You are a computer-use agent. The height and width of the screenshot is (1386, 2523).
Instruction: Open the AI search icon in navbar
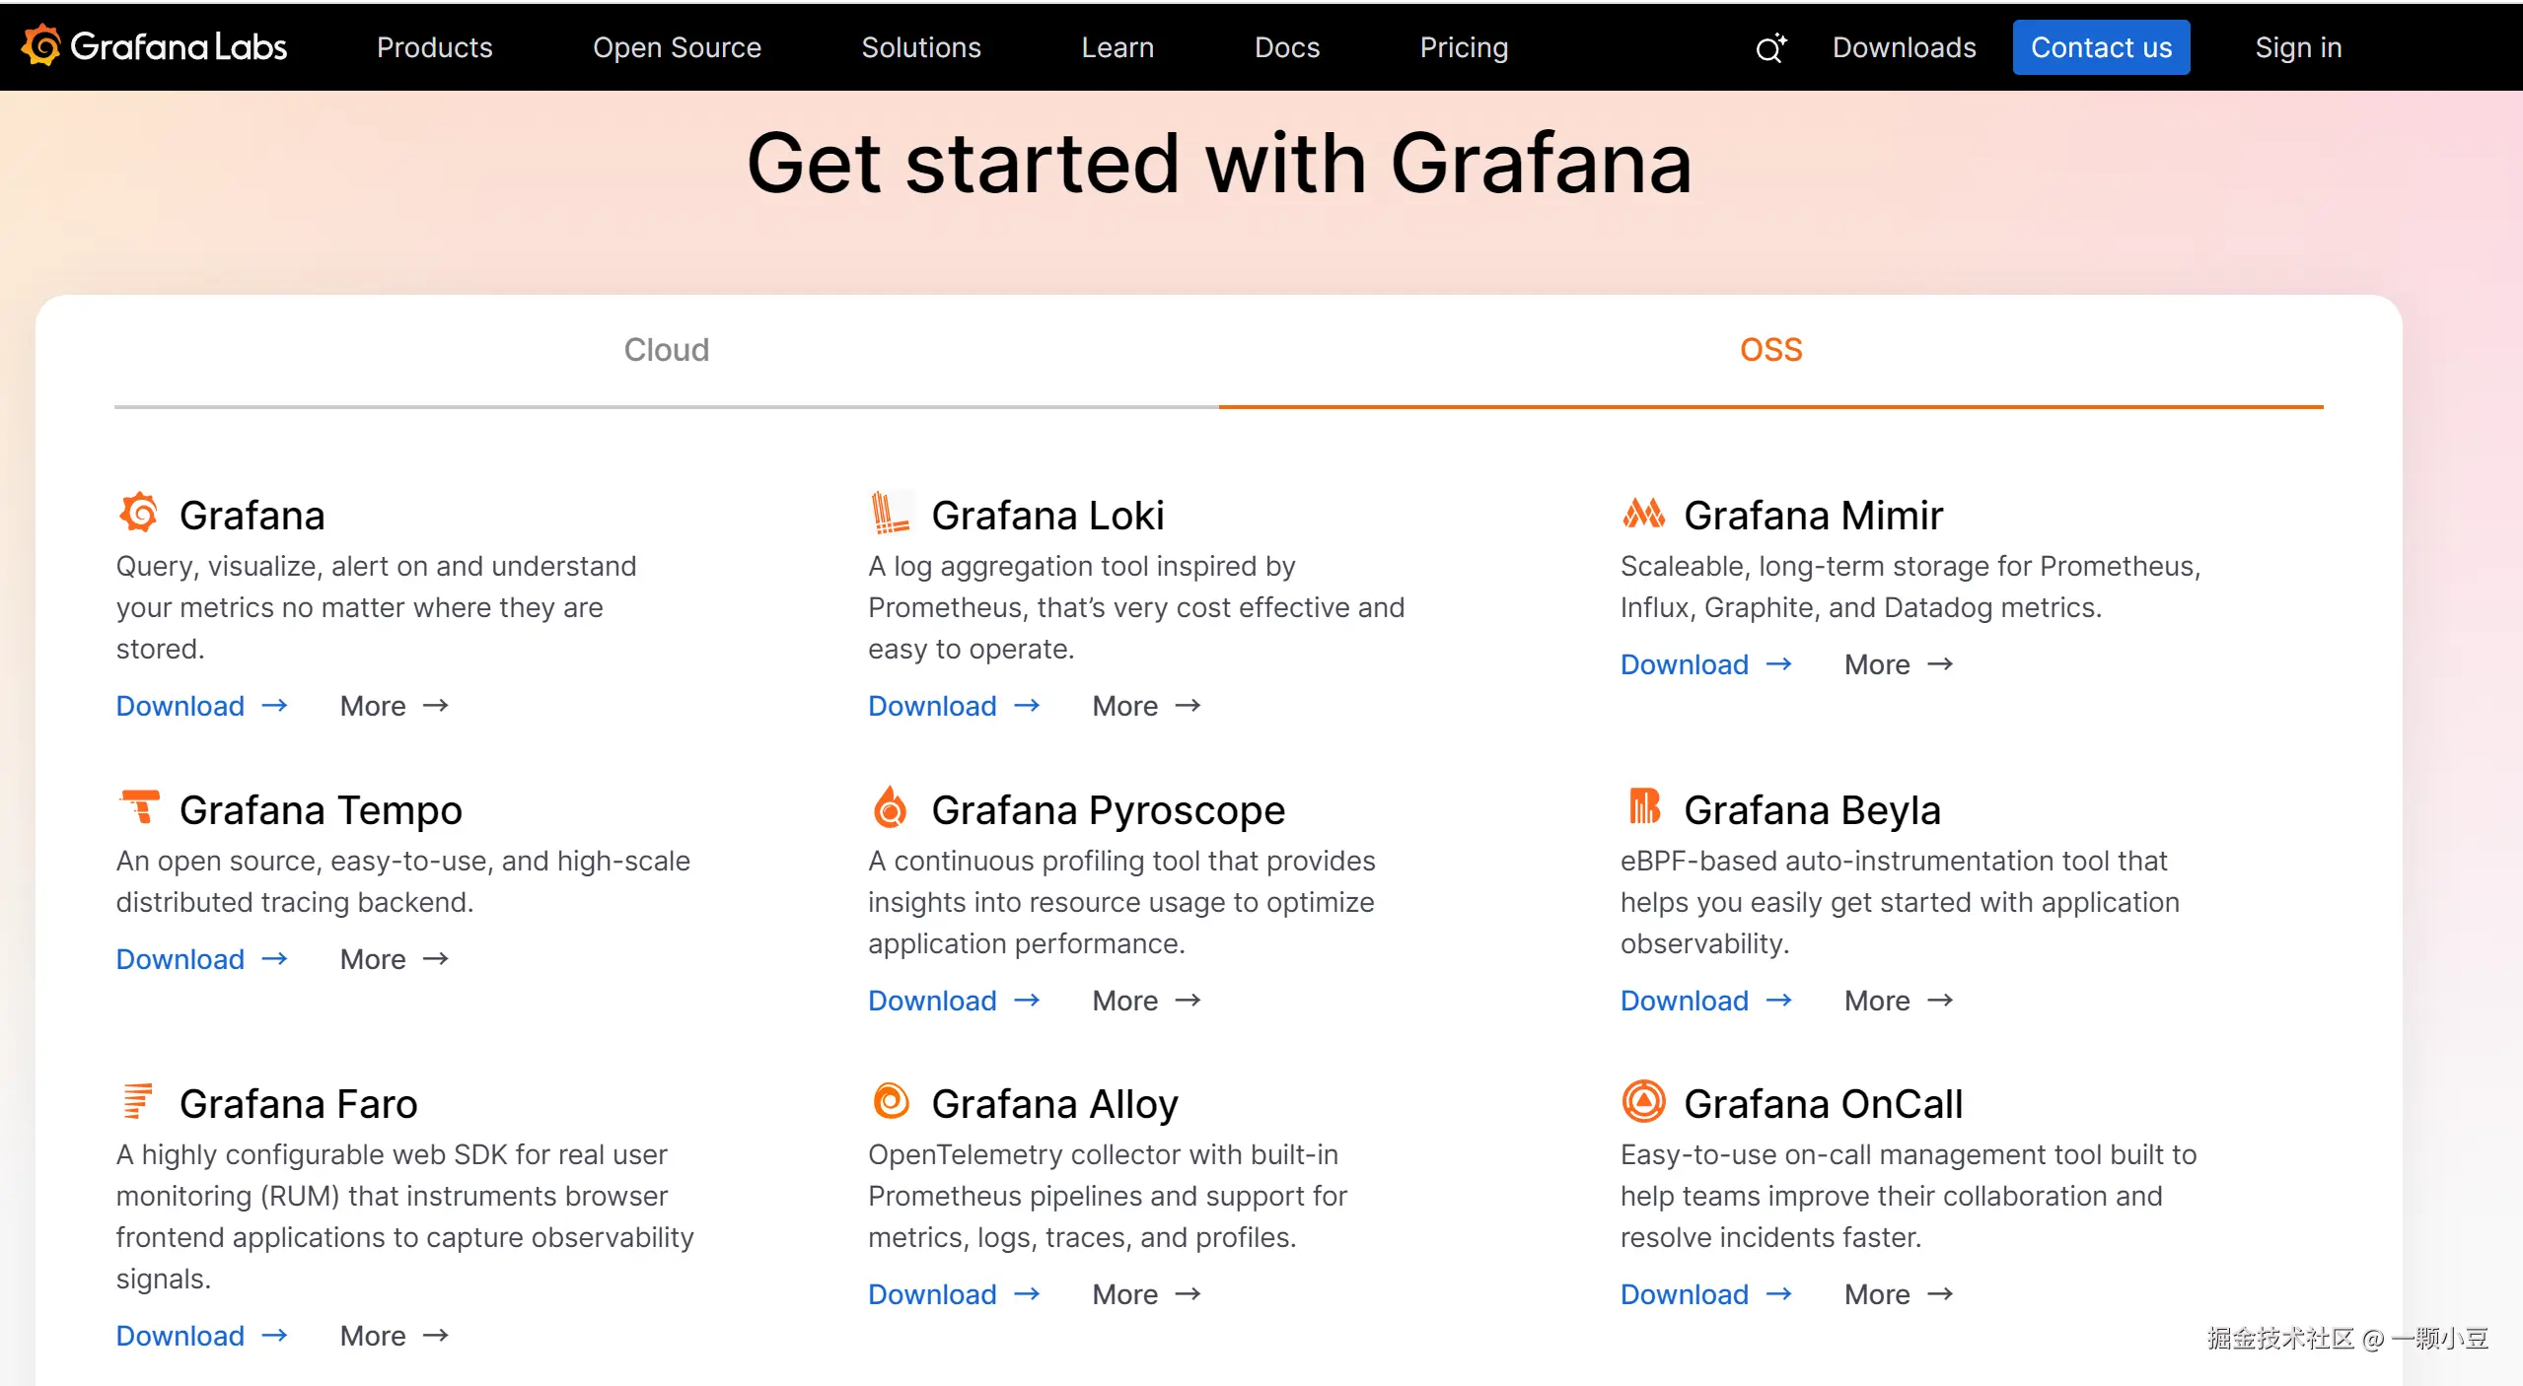(x=1770, y=47)
